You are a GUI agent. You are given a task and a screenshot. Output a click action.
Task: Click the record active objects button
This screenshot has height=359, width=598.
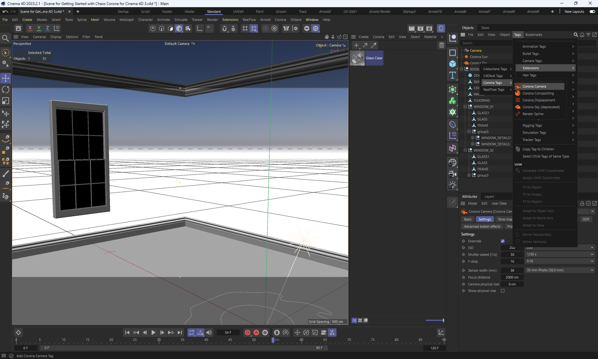tap(248, 332)
